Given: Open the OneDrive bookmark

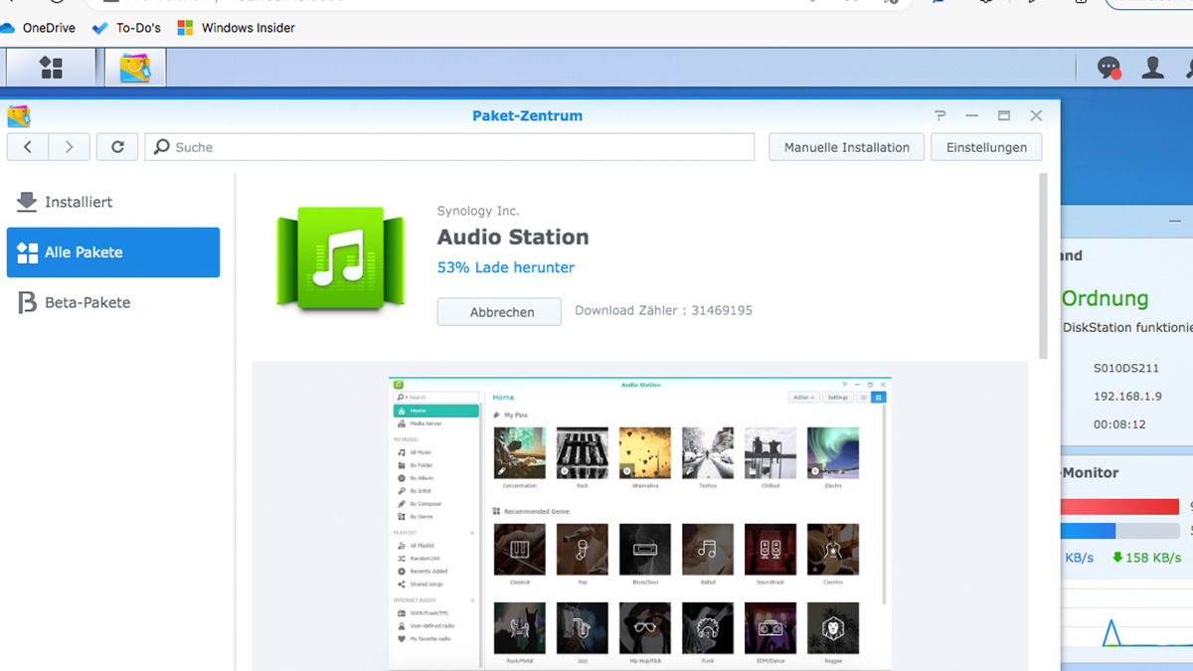Looking at the screenshot, I should tap(40, 28).
